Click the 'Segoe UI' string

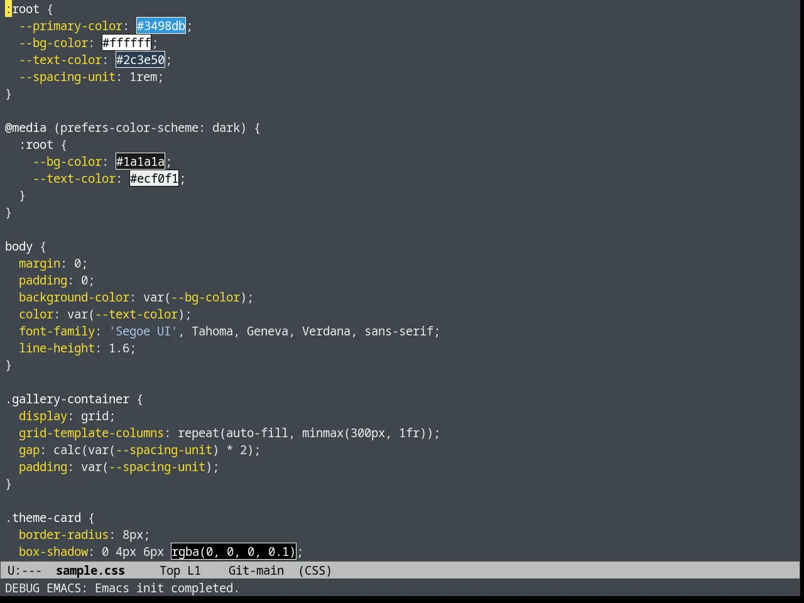coord(143,331)
